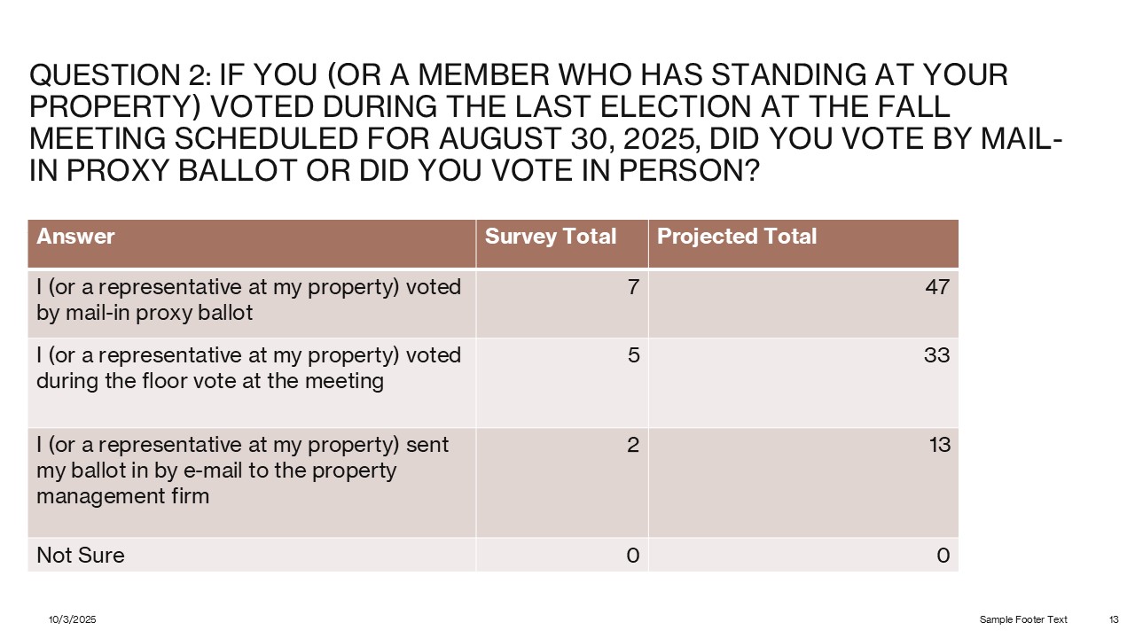Click the 10/3/2025 footer date

(72, 620)
